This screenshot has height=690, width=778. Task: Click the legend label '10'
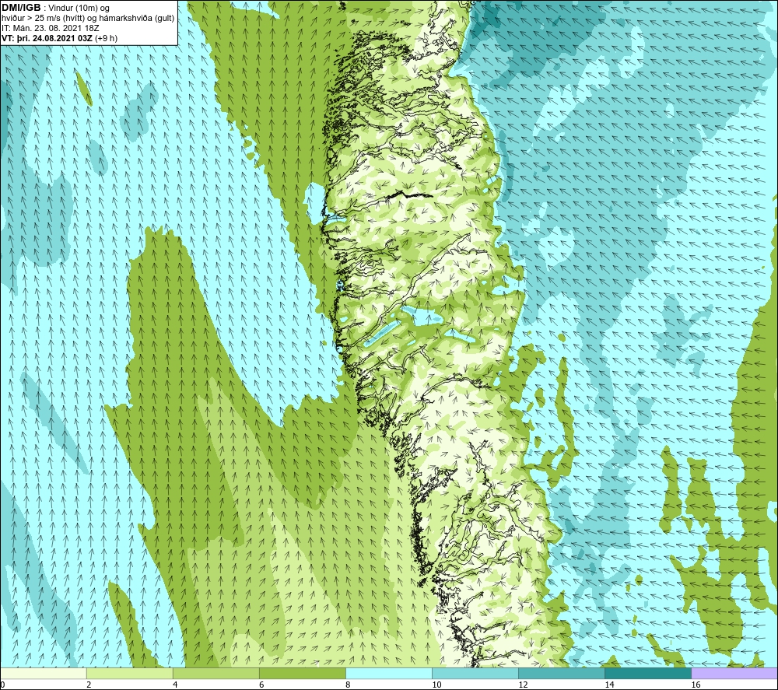coord(436,685)
